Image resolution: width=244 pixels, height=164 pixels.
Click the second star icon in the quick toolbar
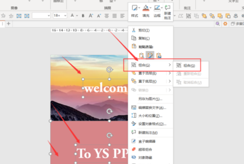[x=11, y=16]
